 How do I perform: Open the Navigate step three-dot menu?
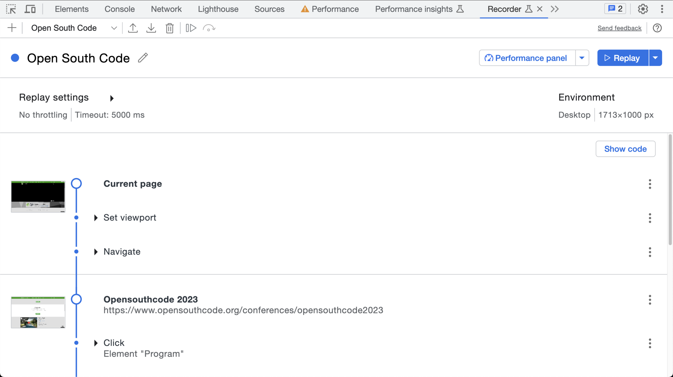pyautogui.click(x=650, y=252)
